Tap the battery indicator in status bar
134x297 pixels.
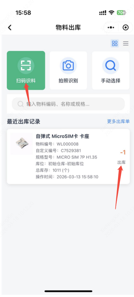(x=121, y=13)
